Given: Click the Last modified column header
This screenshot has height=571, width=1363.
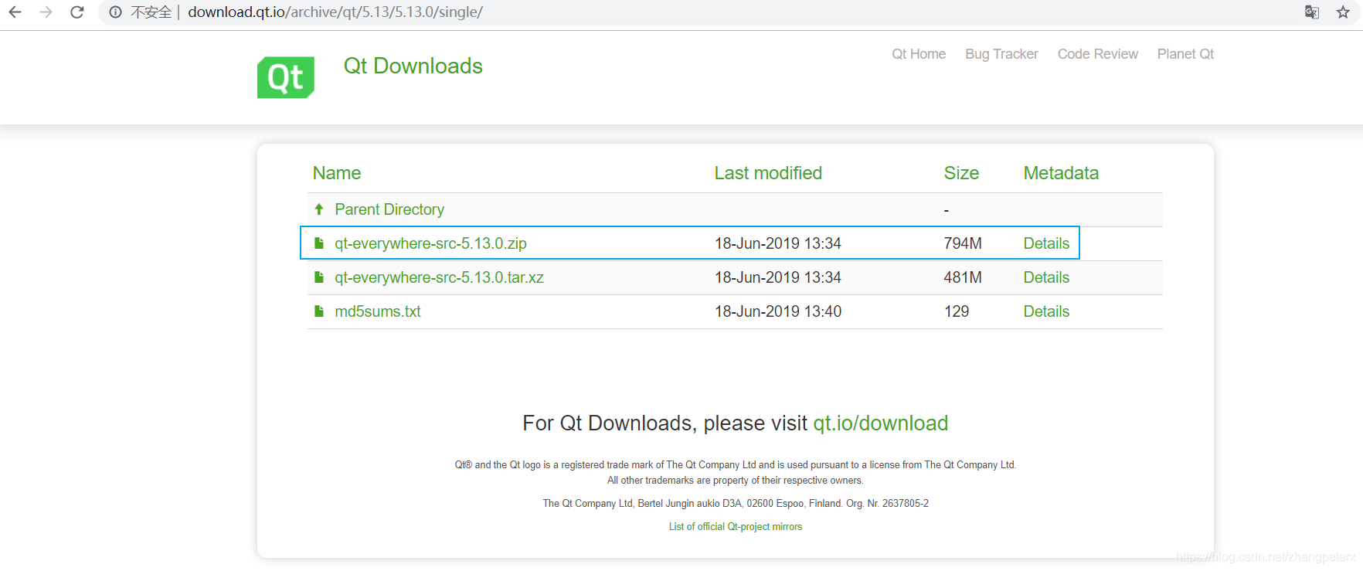Looking at the screenshot, I should (768, 173).
